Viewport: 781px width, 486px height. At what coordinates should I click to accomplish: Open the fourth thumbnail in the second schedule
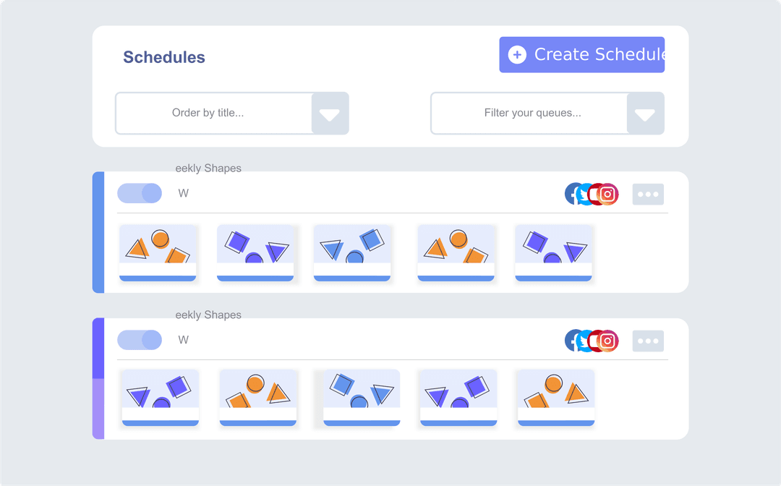(x=458, y=398)
